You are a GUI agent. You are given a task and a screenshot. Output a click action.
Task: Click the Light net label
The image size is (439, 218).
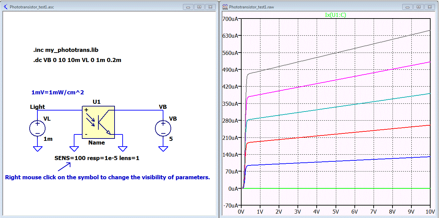(x=37, y=107)
